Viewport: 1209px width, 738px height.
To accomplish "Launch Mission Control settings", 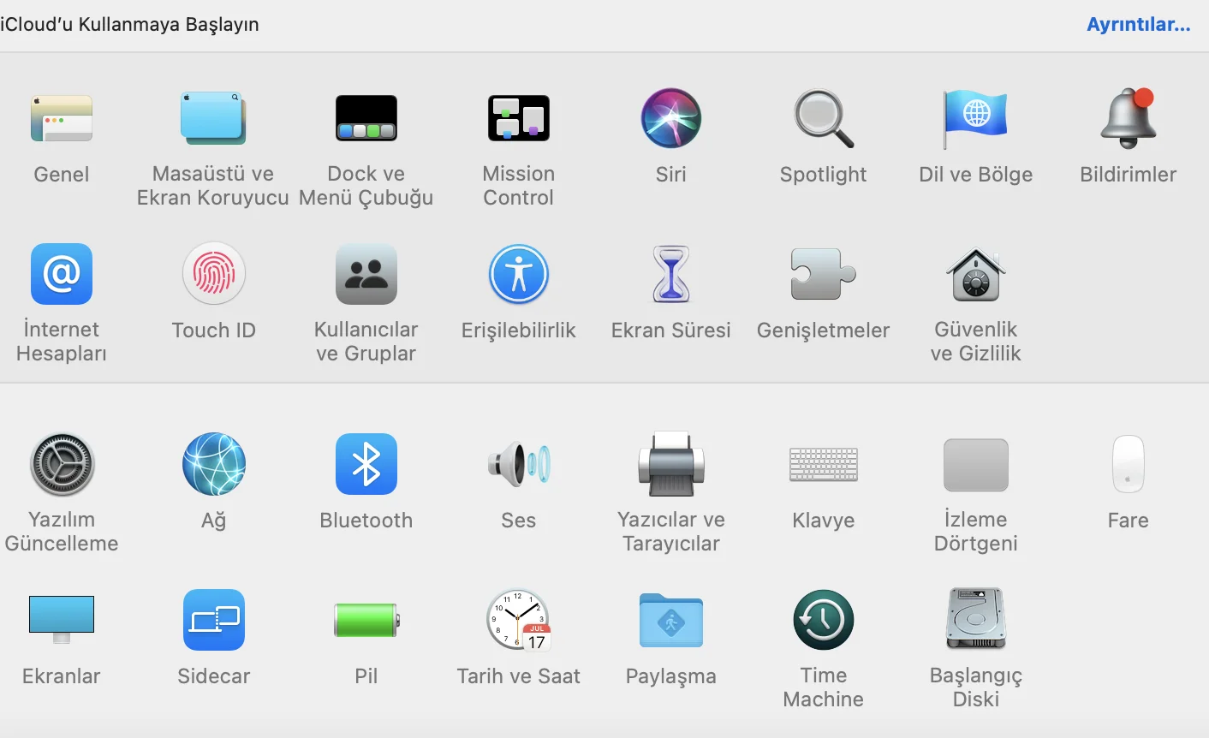I will point(519,119).
